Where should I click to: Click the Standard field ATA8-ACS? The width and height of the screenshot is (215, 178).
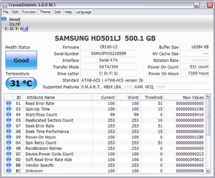145,80
